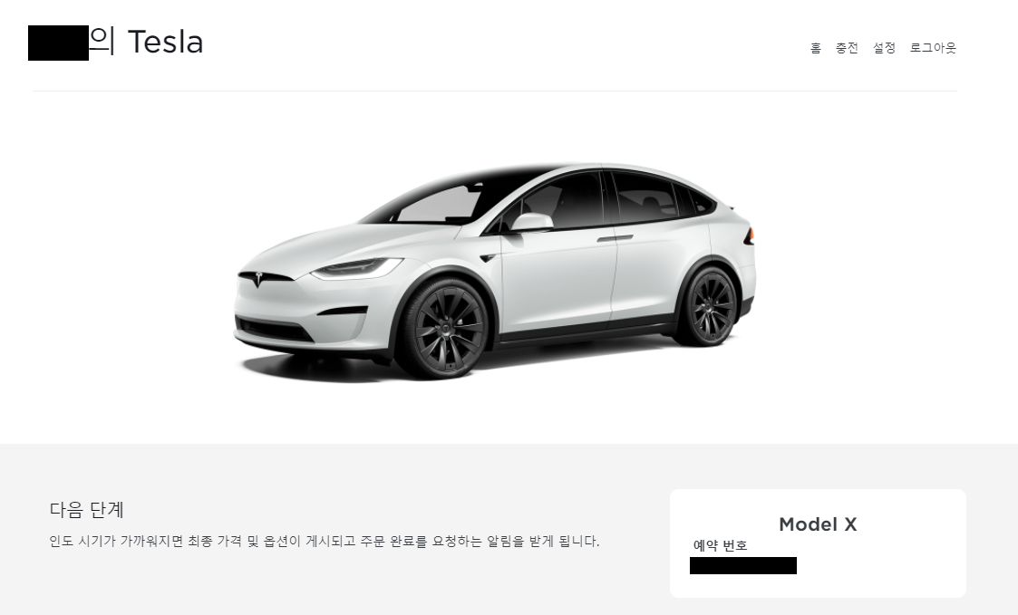Click 로그아웃 to sign out
The height and width of the screenshot is (615, 1018).
pos(933,48)
